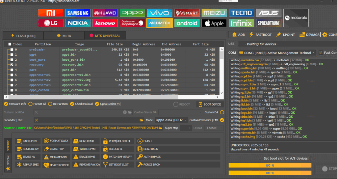
Task: Uncheck the recovery partition checkbox
Action: [12, 65]
